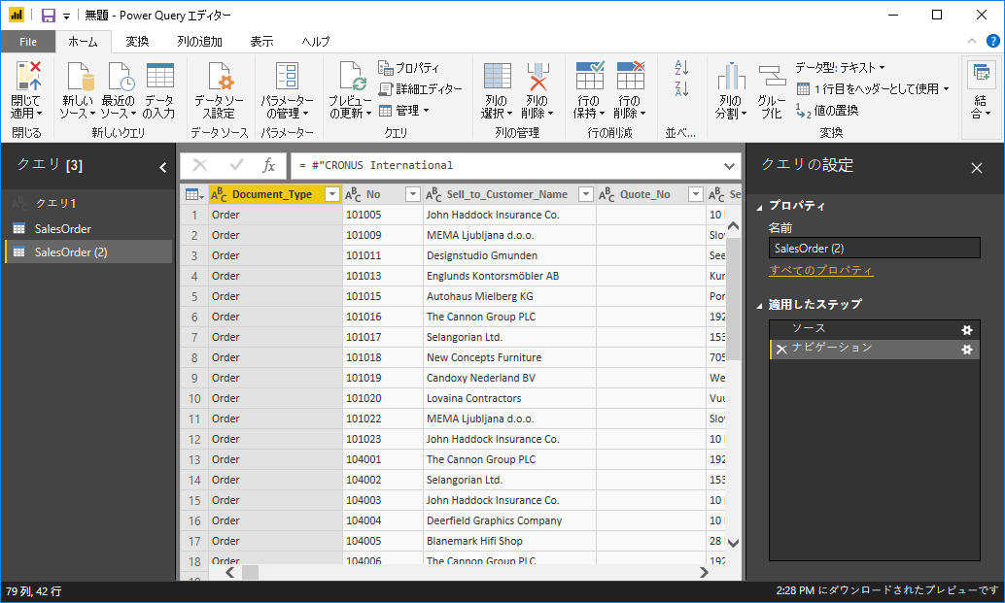
Task: Open the Sell_to_Customer_Name filter dropdown
Action: 586,194
